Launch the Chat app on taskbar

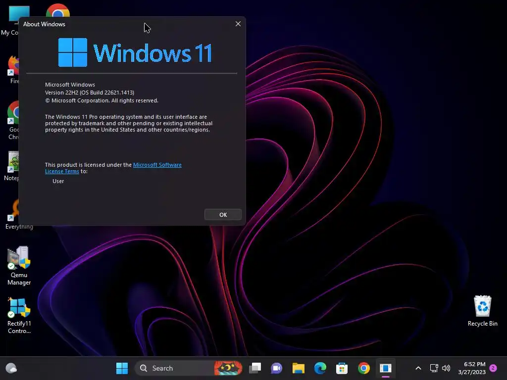tap(276, 368)
